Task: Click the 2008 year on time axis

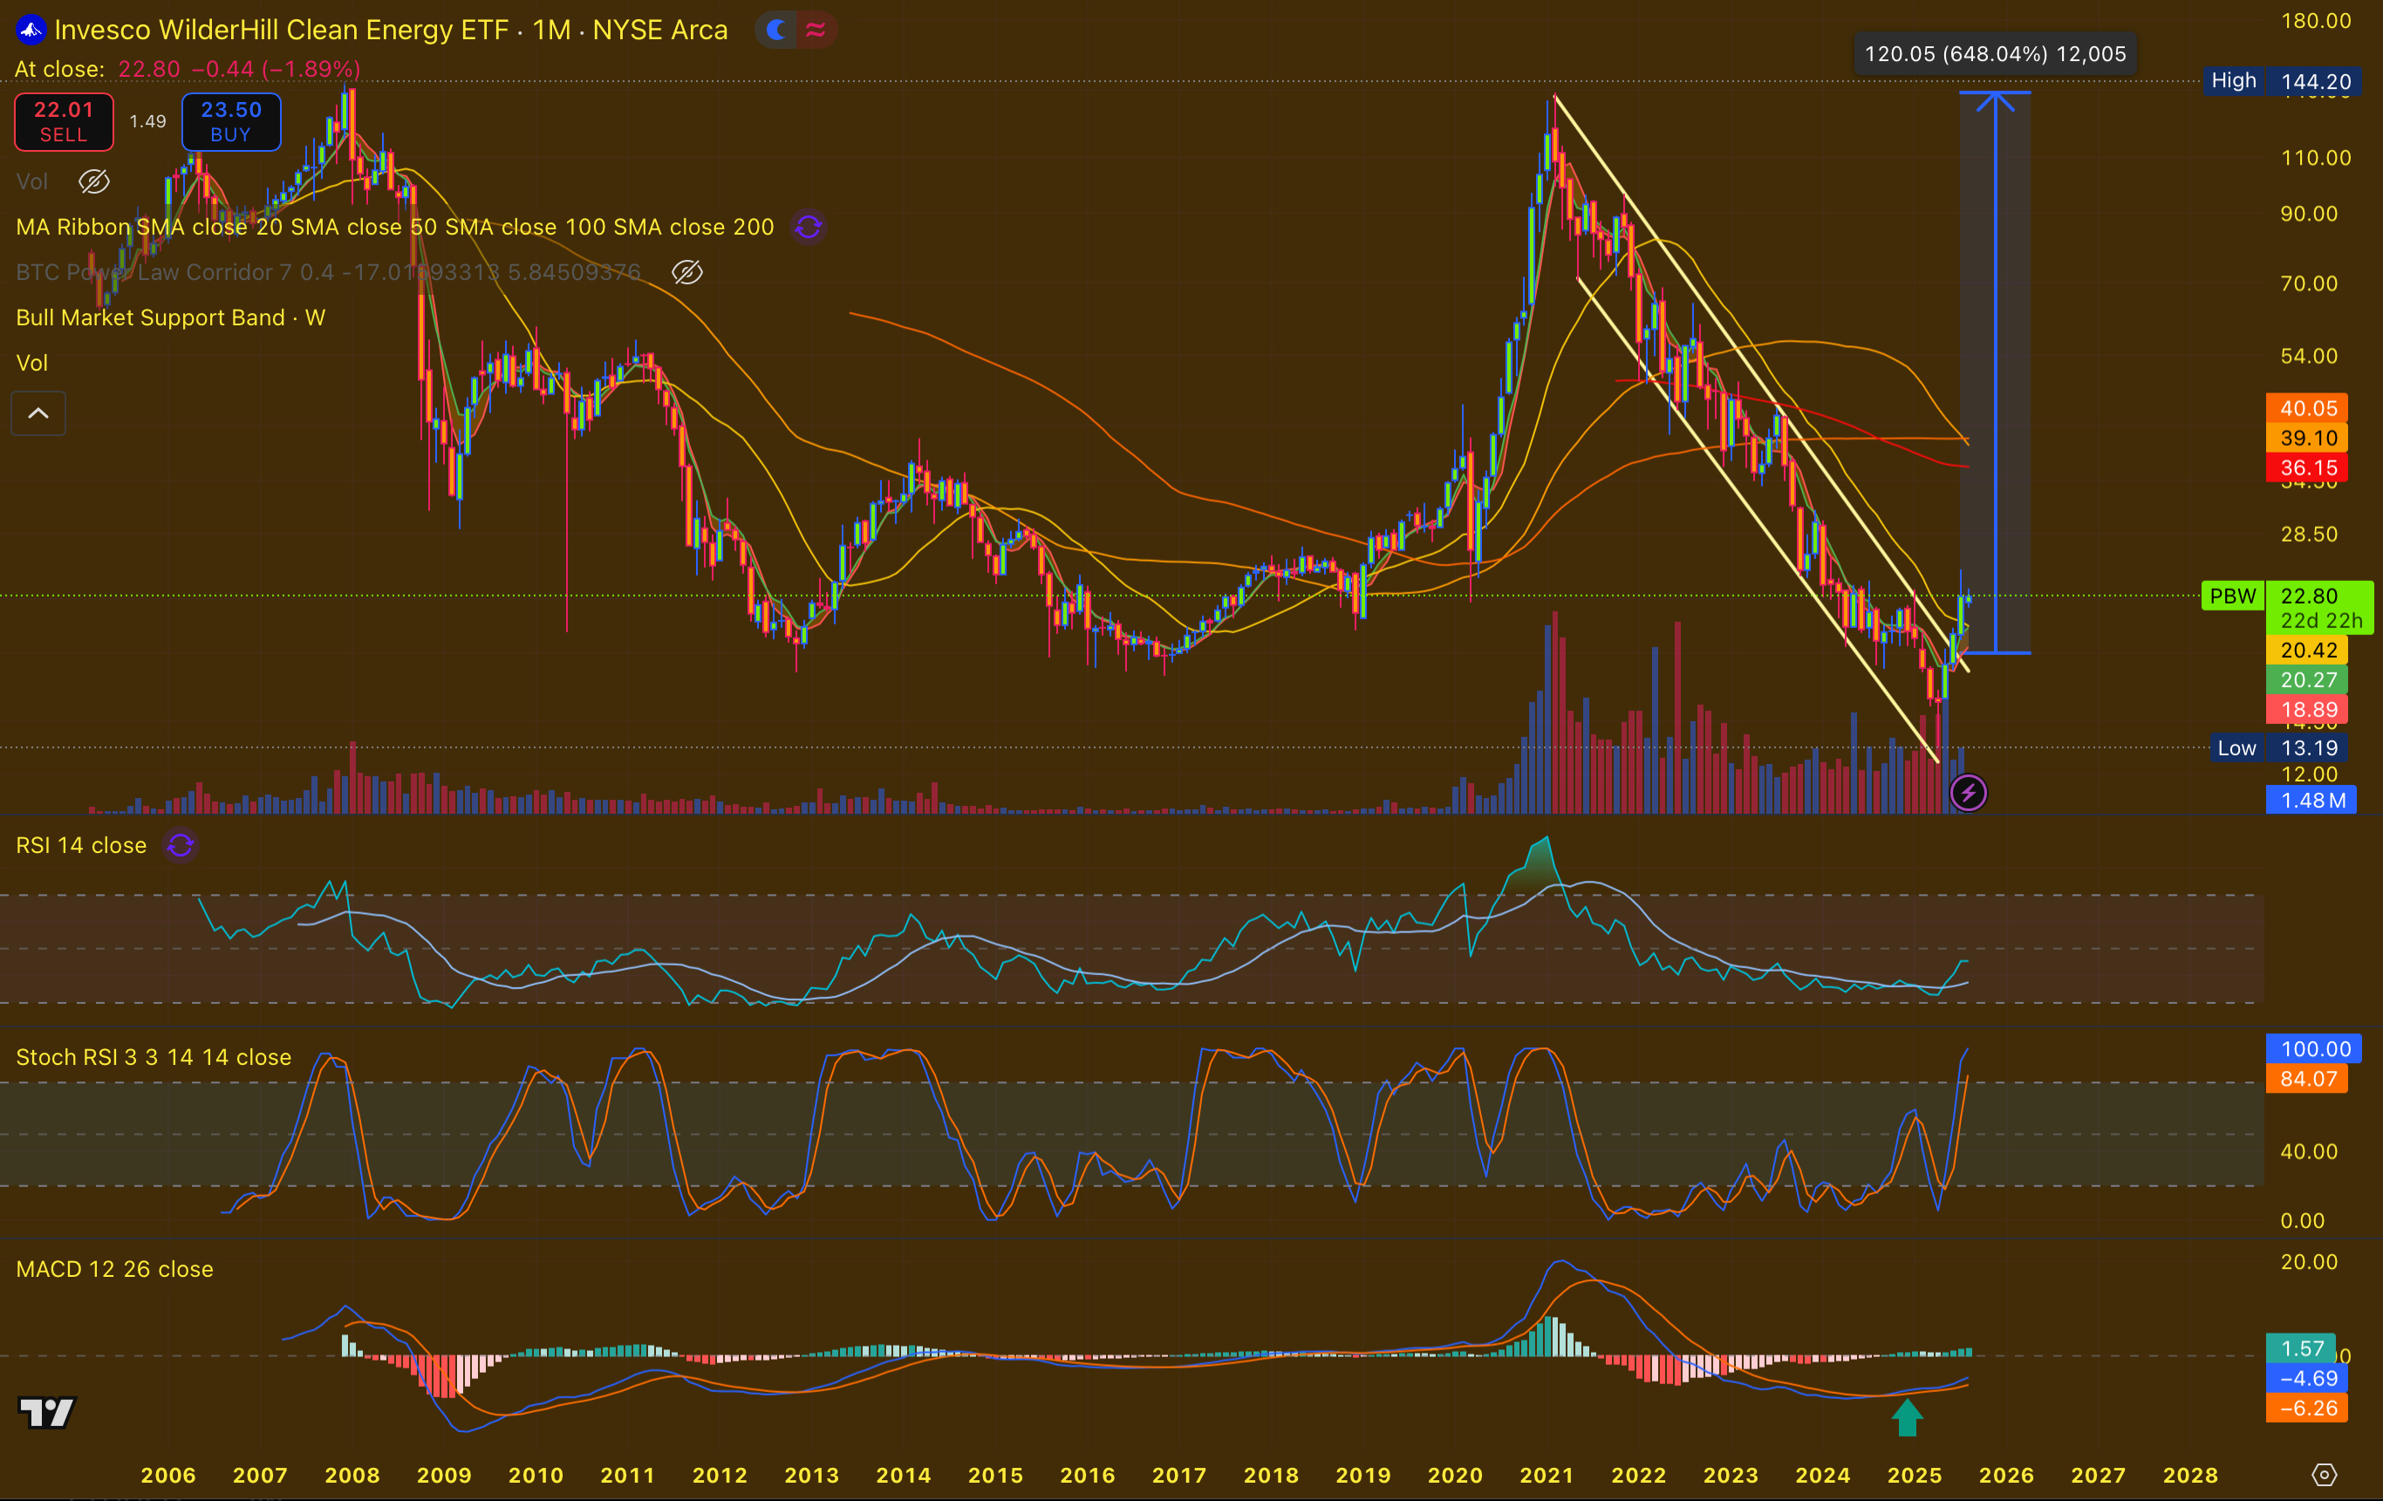Action: pos(352,1474)
